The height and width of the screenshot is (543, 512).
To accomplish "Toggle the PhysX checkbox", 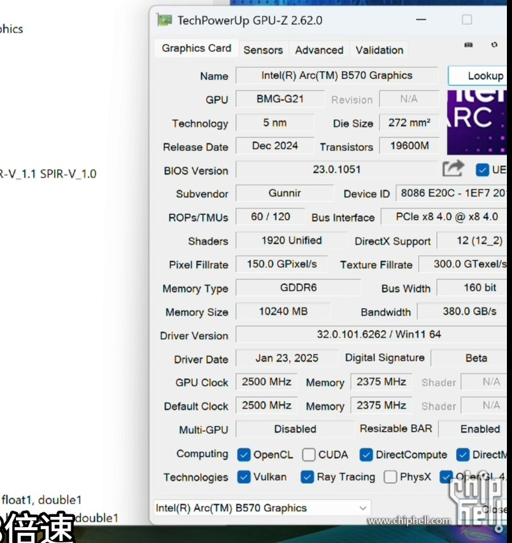I will pos(390,477).
